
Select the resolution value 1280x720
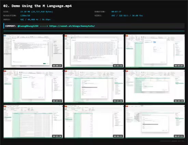click(25, 16)
